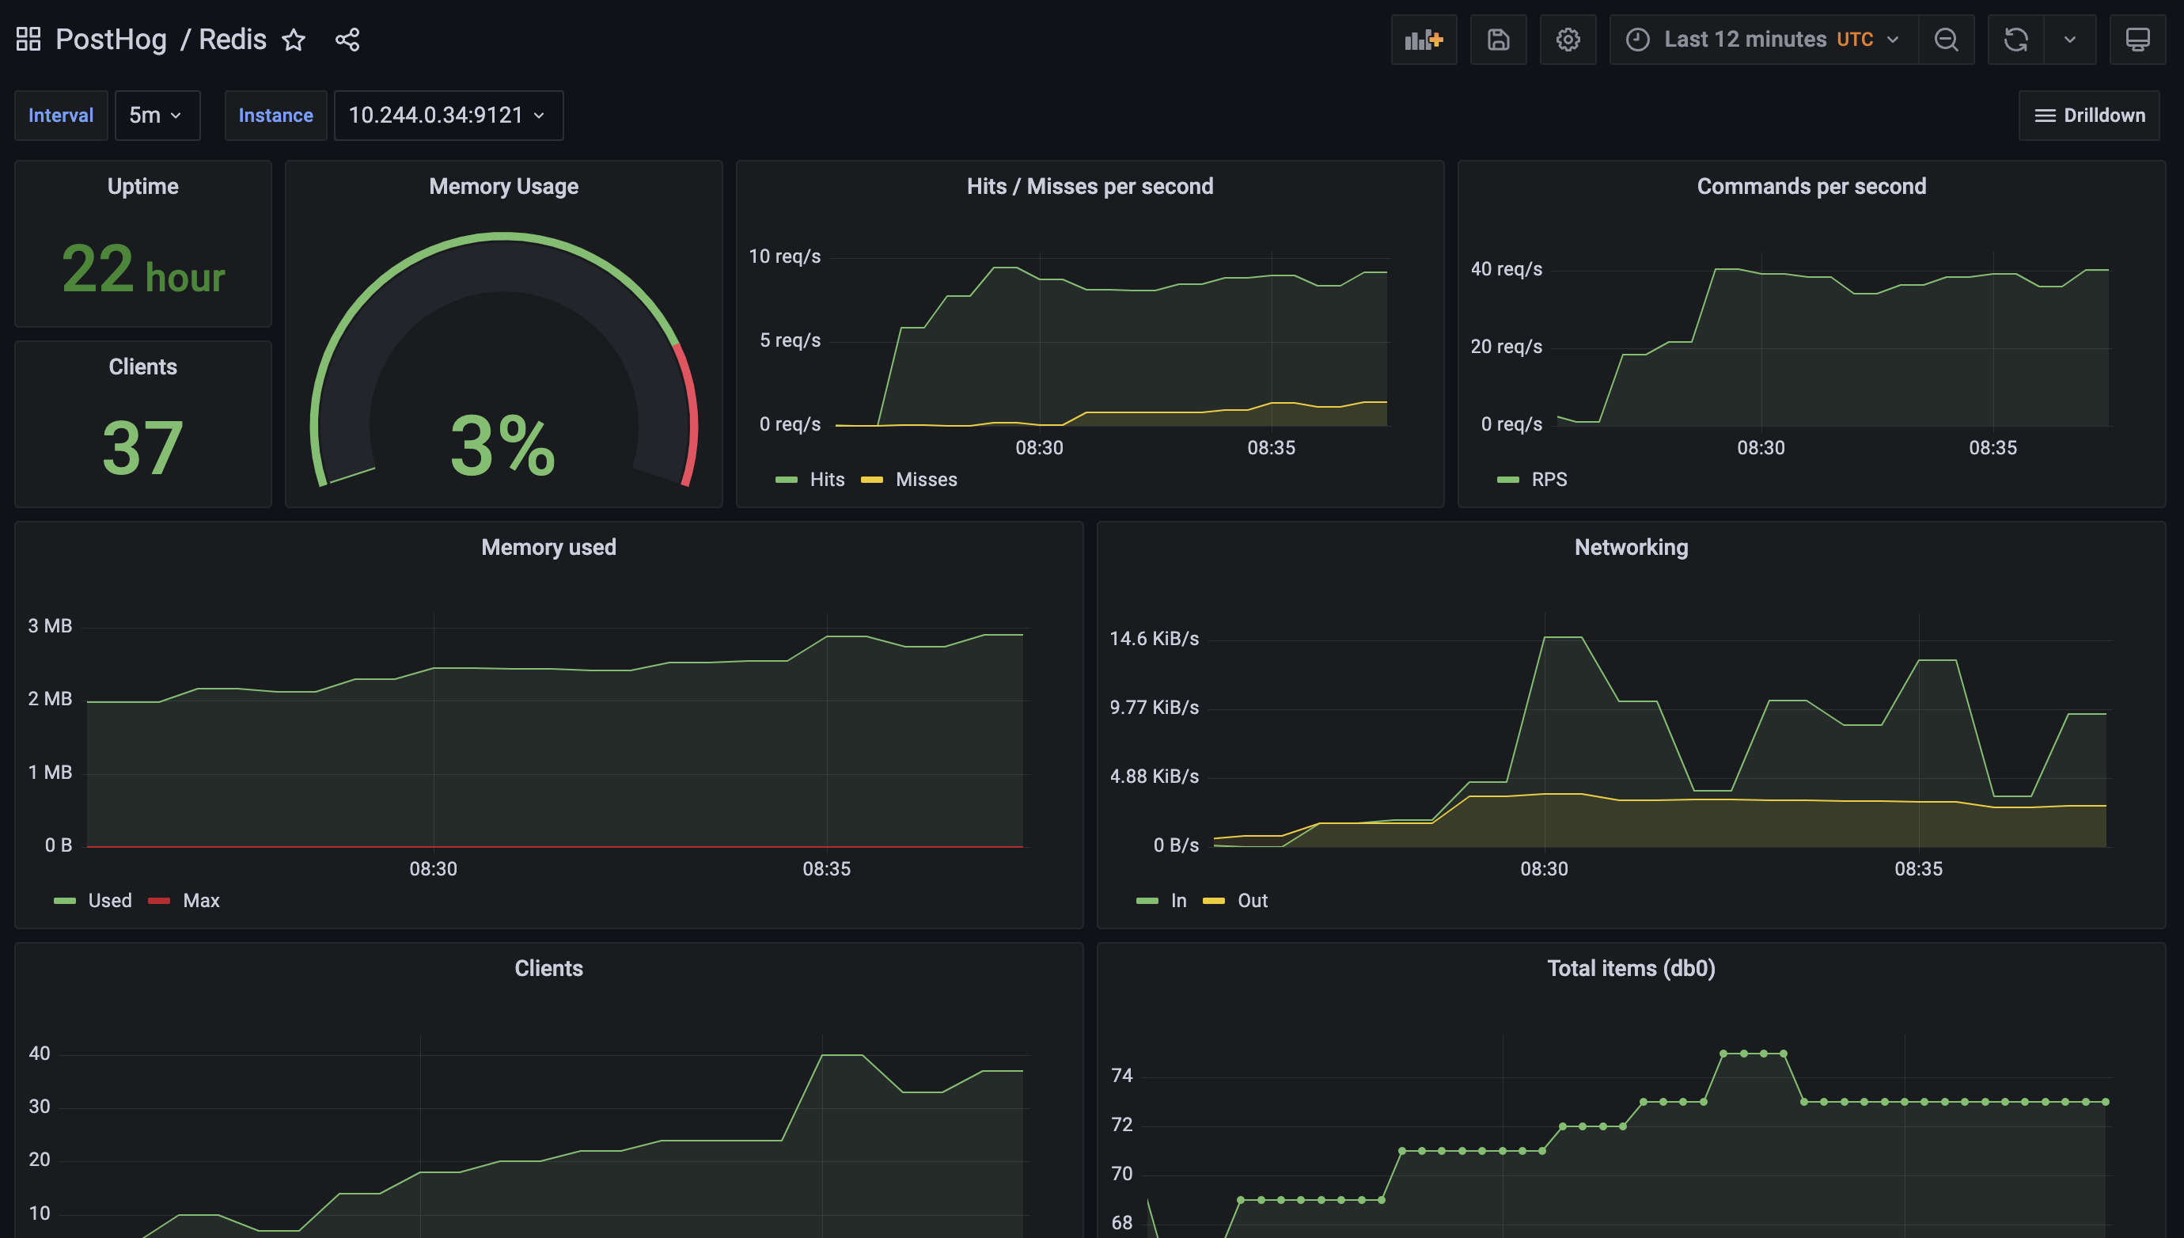Click the Interval variable label
This screenshot has width=2184, height=1238.
[x=60, y=116]
